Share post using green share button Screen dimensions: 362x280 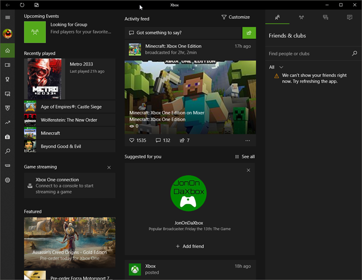click(249, 33)
